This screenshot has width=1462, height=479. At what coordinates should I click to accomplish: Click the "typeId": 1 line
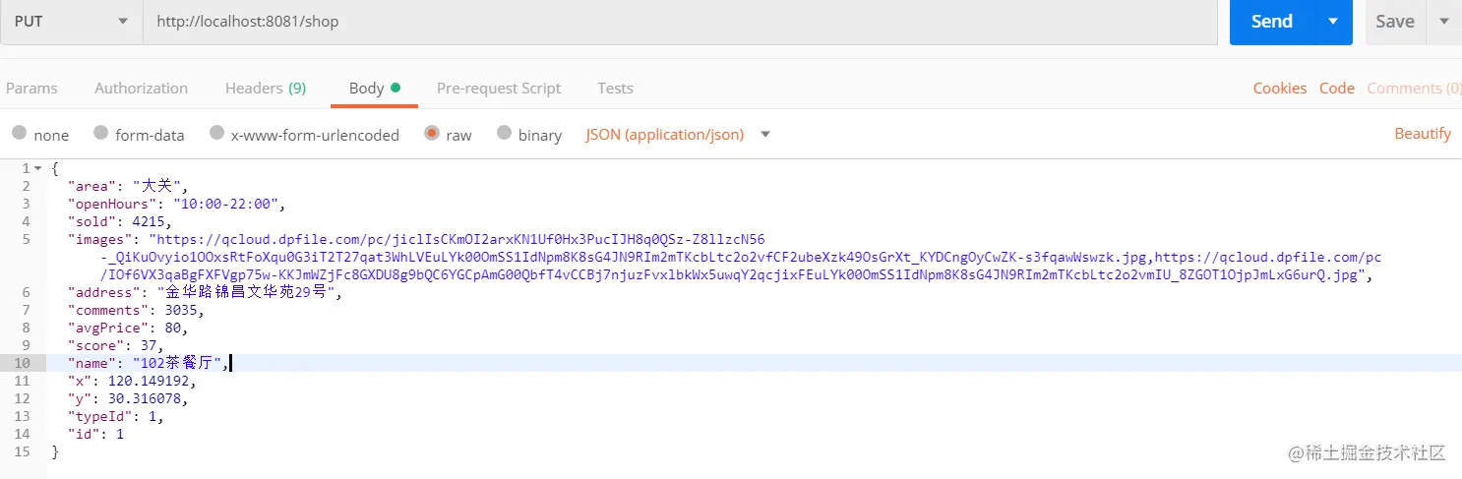click(115, 416)
